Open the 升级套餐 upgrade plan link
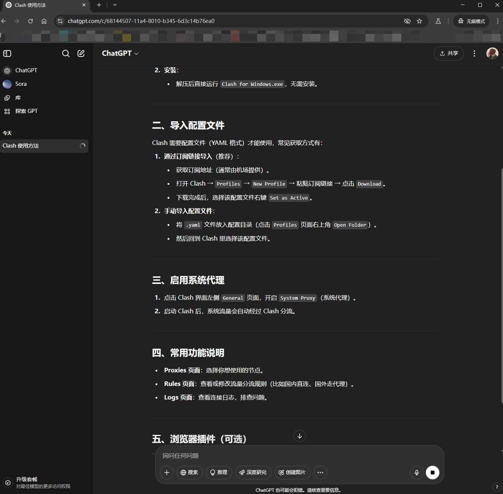 44,483
